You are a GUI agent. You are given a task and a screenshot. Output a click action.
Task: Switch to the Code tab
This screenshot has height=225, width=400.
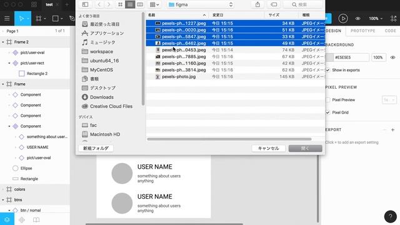point(390,31)
